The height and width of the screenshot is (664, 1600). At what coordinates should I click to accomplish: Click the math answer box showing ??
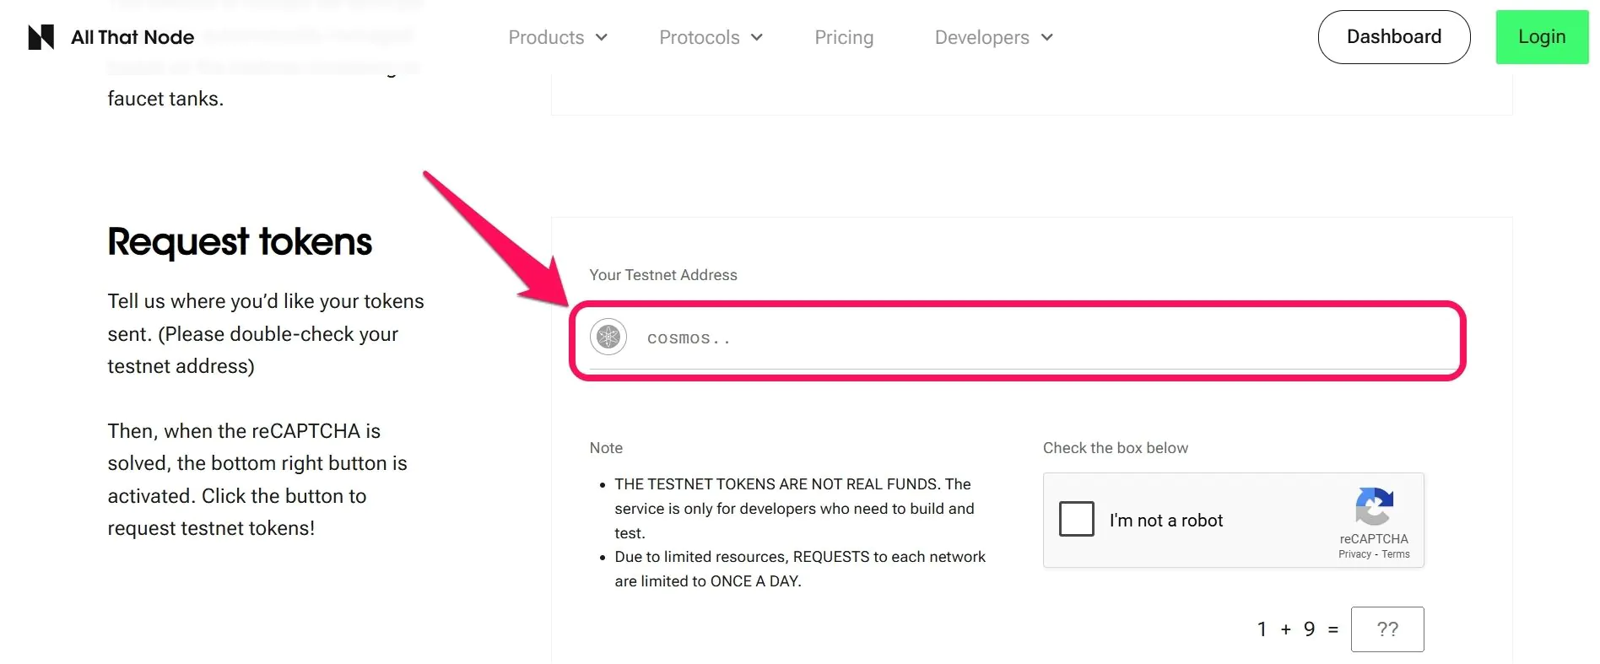tap(1387, 629)
